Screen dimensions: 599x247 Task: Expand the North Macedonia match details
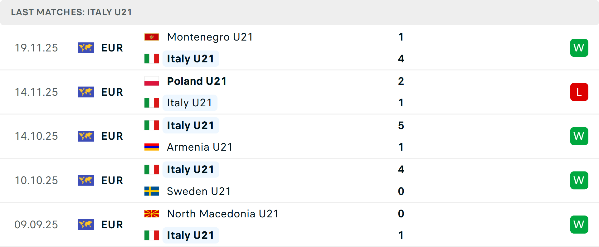coord(299,225)
